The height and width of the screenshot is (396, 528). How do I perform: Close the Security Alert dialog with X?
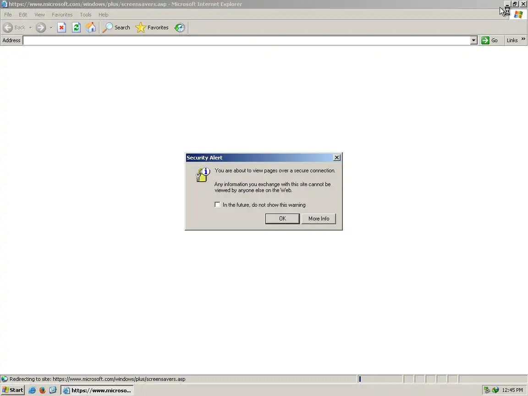point(337,158)
